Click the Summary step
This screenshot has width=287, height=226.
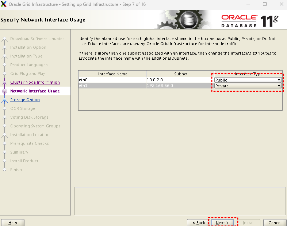coord(19,152)
